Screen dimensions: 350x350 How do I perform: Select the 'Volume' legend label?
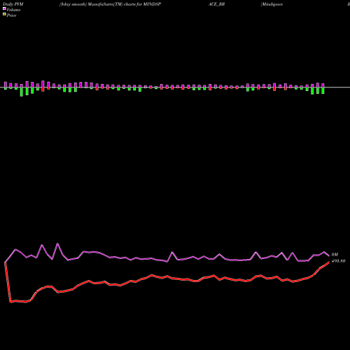[x=13, y=10]
